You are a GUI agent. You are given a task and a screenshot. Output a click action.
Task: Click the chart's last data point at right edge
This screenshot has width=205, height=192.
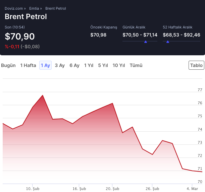click(202, 172)
